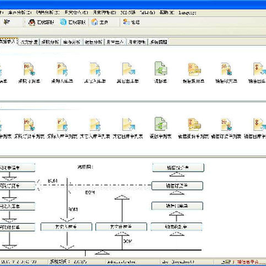
Task: Open sales order (SO) entry icon, upper row
Action: pos(227,69)
